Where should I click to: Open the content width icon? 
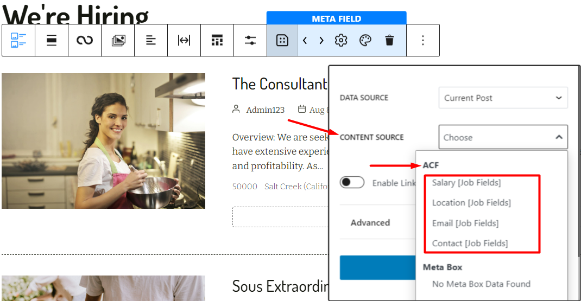tap(184, 40)
